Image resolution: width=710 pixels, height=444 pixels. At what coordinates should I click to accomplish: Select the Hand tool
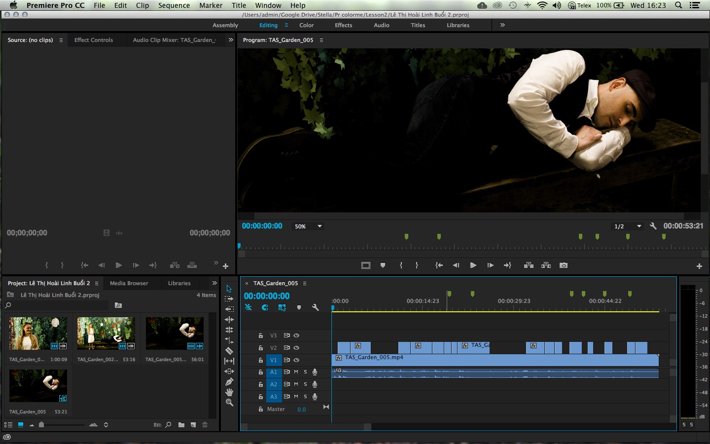(229, 392)
